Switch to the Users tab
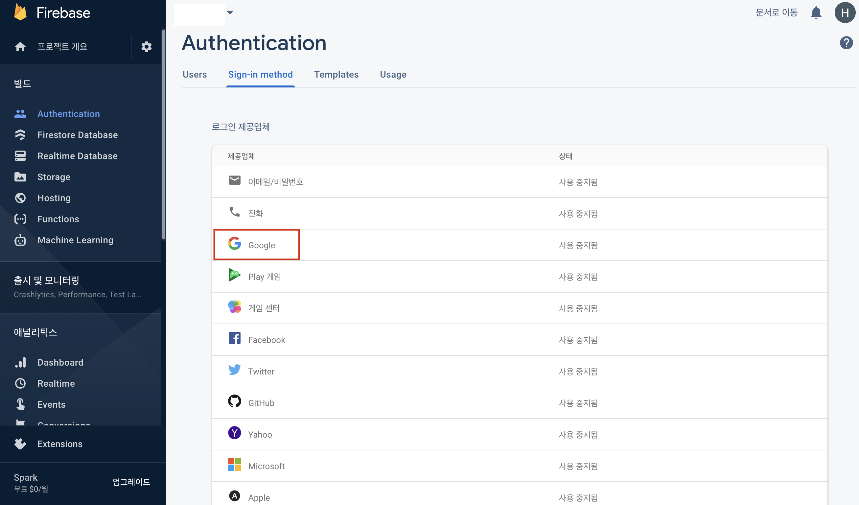Image resolution: width=859 pixels, height=505 pixels. coord(195,74)
